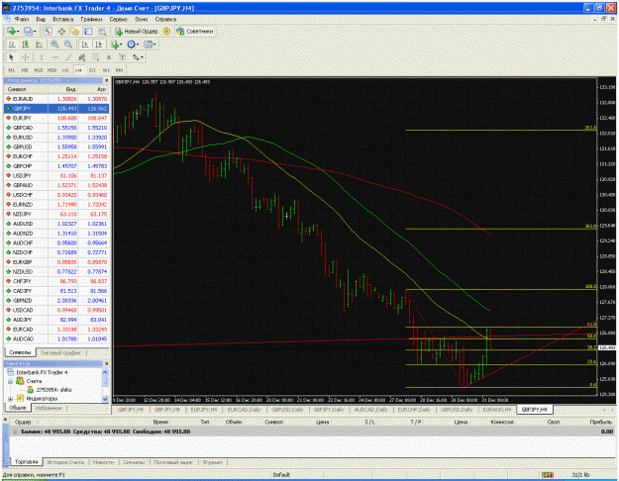
Task: Click the Советники button
Action: (195, 31)
